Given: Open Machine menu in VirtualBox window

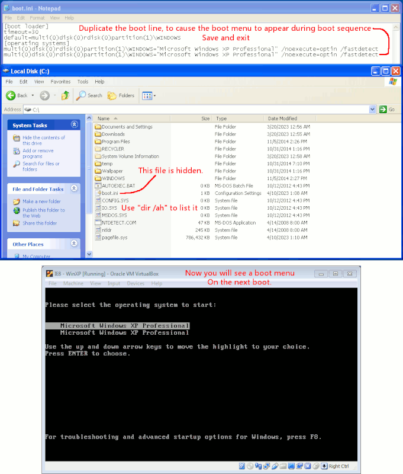Looking at the screenshot, I should coord(73,283).
